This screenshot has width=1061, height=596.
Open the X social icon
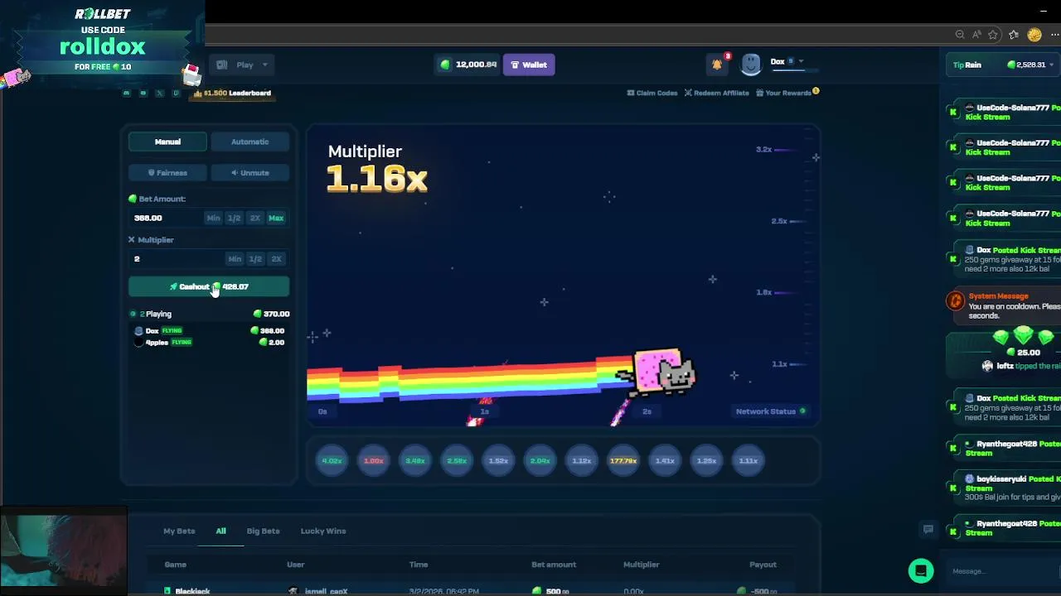(159, 93)
